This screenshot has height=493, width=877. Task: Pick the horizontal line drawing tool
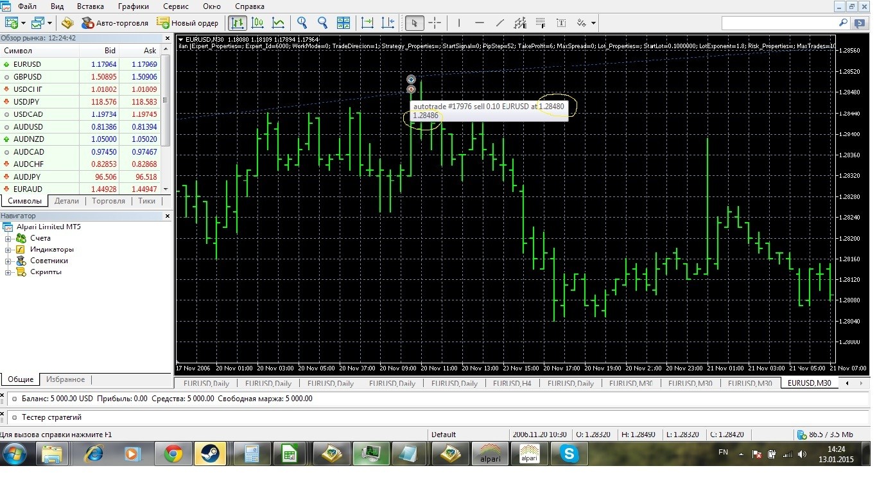point(480,23)
